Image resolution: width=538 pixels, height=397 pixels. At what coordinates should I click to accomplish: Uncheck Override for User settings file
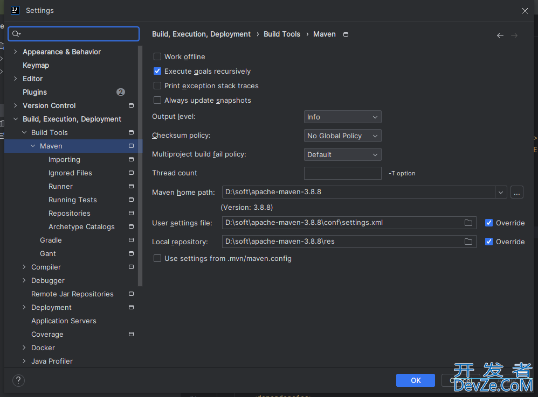point(489,223)
